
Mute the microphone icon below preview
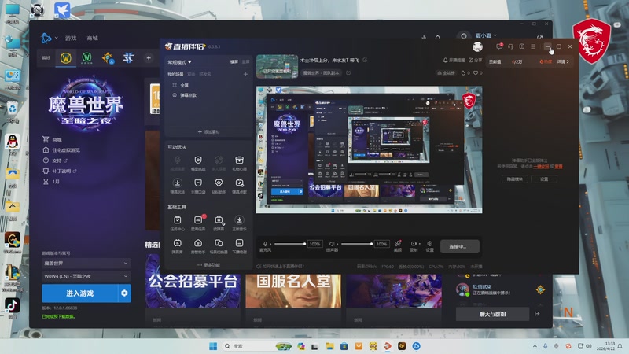[265, 244]
